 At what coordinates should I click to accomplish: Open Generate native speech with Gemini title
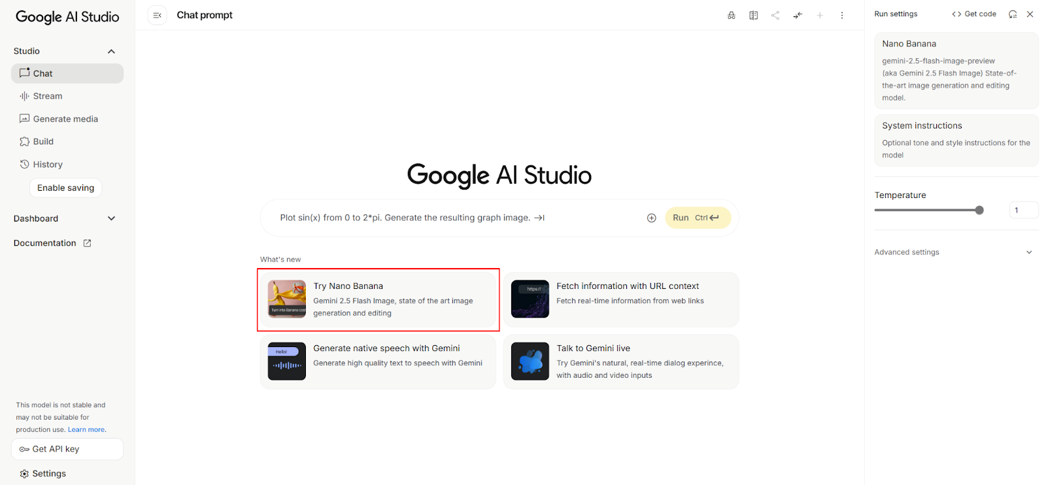[x=386, y=348]
